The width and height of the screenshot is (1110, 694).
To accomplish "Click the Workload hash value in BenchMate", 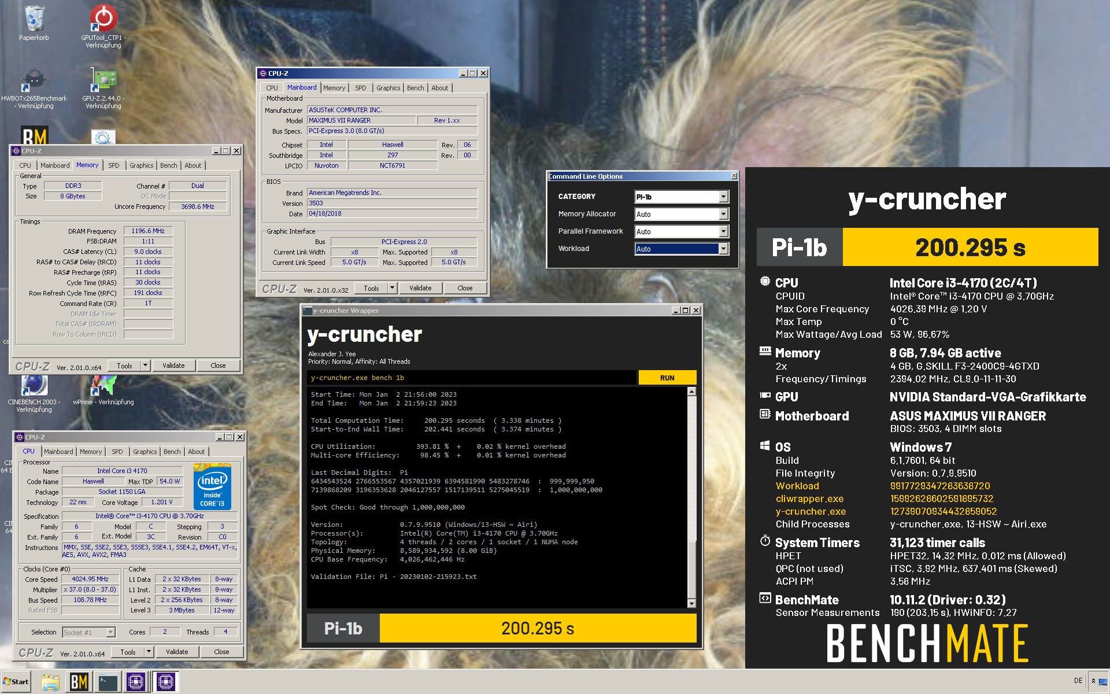I will (x=940, y=486).
